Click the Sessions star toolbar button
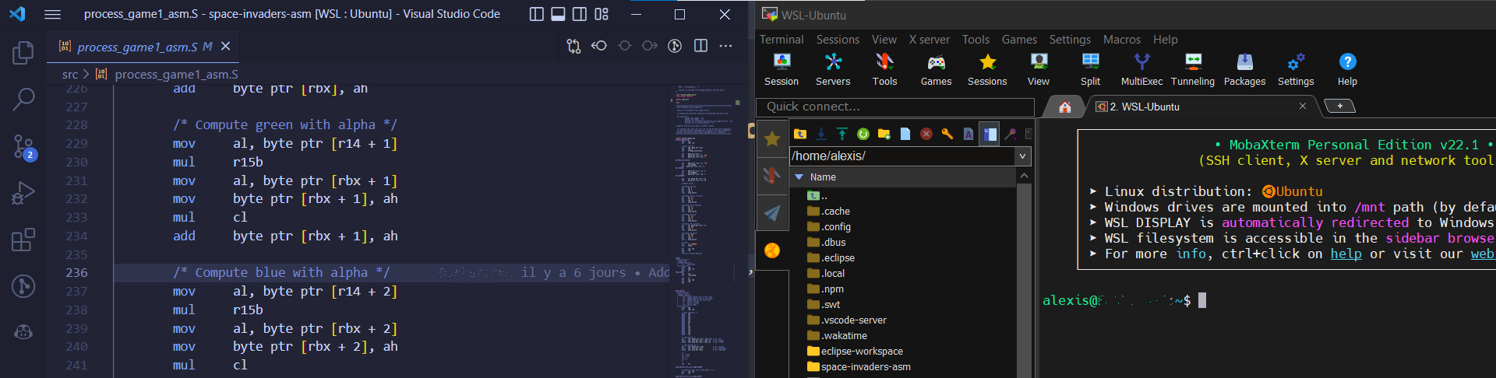This screenshot has width=1496, height=378. pos(987,69)
